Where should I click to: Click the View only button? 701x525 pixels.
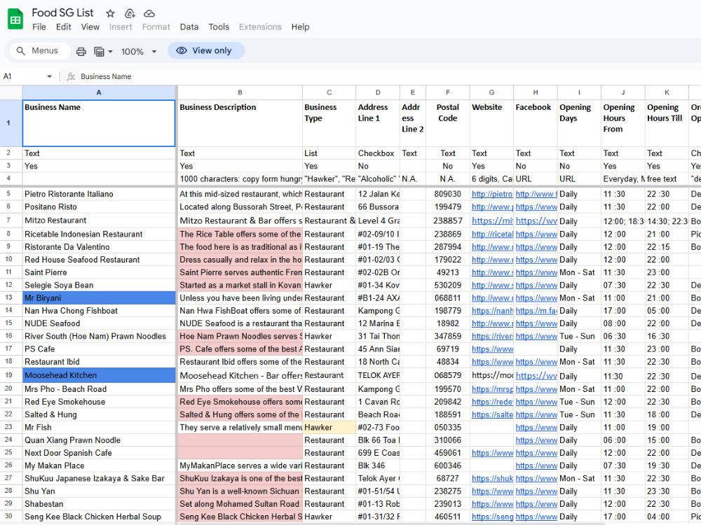tap(205, 50)
